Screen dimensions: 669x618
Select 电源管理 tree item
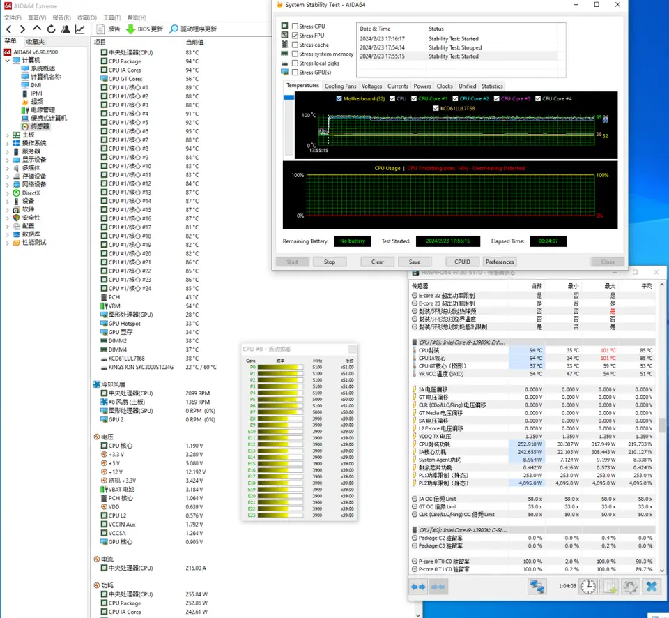pyautogui.click(x=43, y=110)
